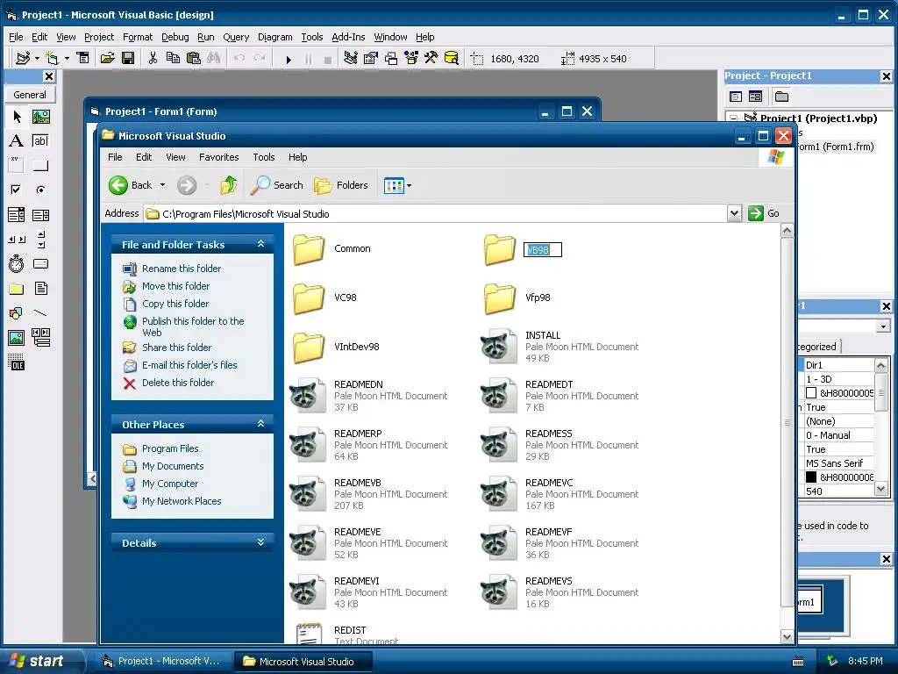Click Explorer vertical scrollbar down arrow
This screenshot has width=898, height=674.
pyautogui.click(x=787, y=637)
